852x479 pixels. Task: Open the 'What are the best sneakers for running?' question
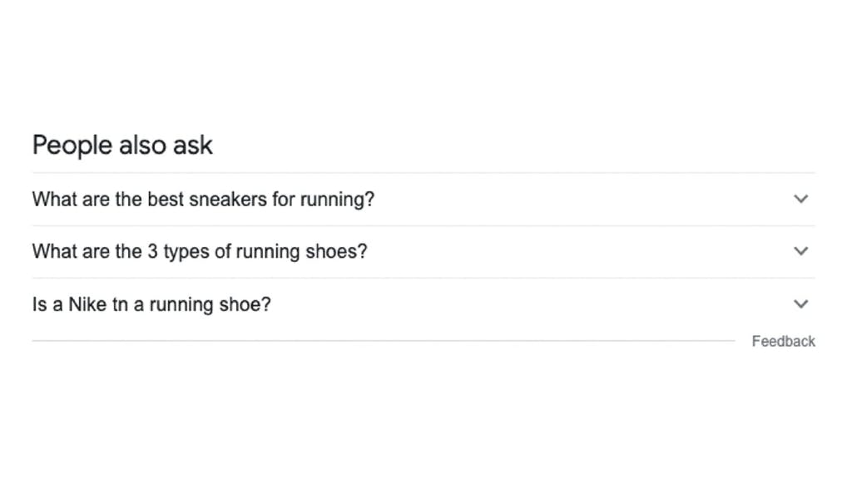coord(424,200)
